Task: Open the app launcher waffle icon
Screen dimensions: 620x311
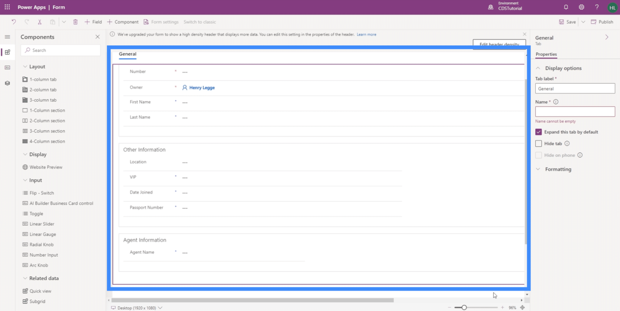Action: click(x=7, y=7)
